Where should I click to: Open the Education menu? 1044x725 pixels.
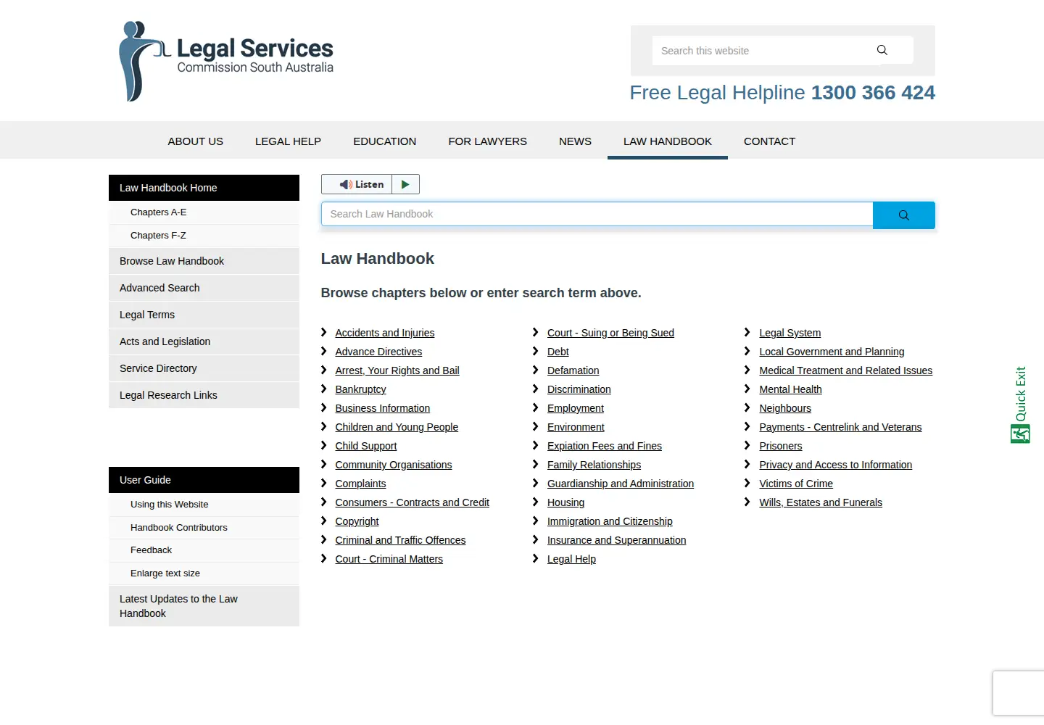(385, 141)
